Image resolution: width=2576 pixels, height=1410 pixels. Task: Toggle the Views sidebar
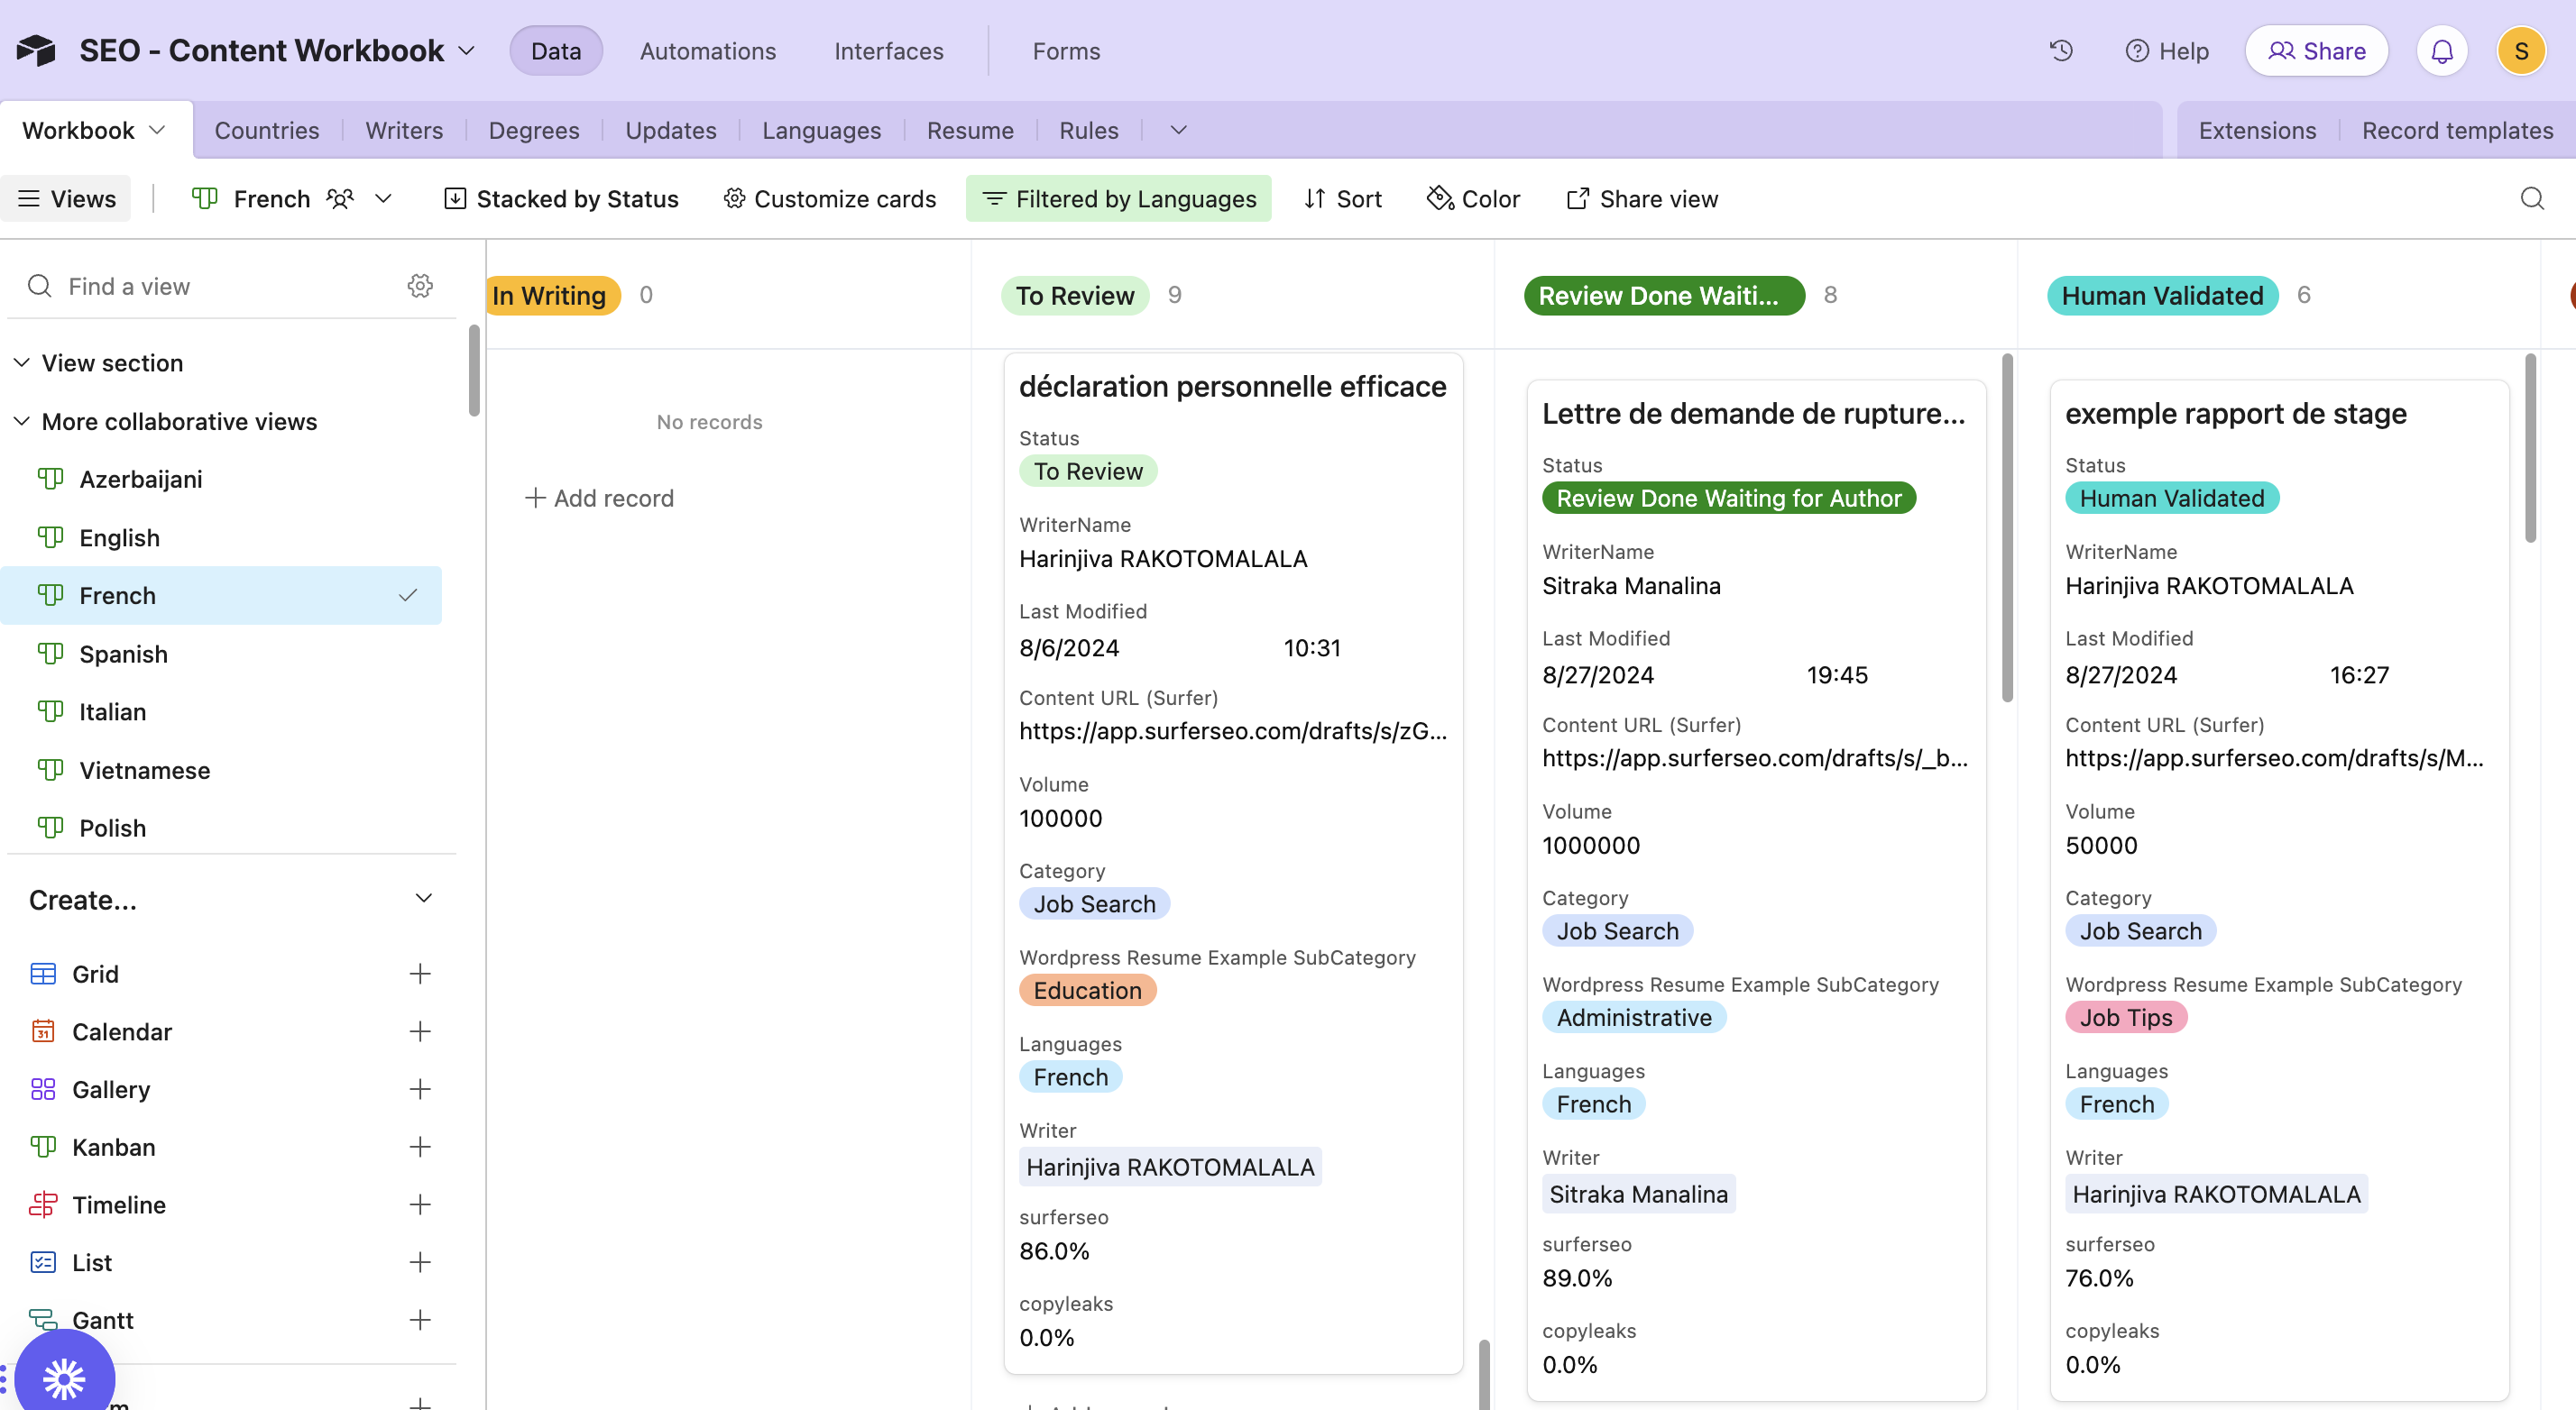[x=66, y=197]
